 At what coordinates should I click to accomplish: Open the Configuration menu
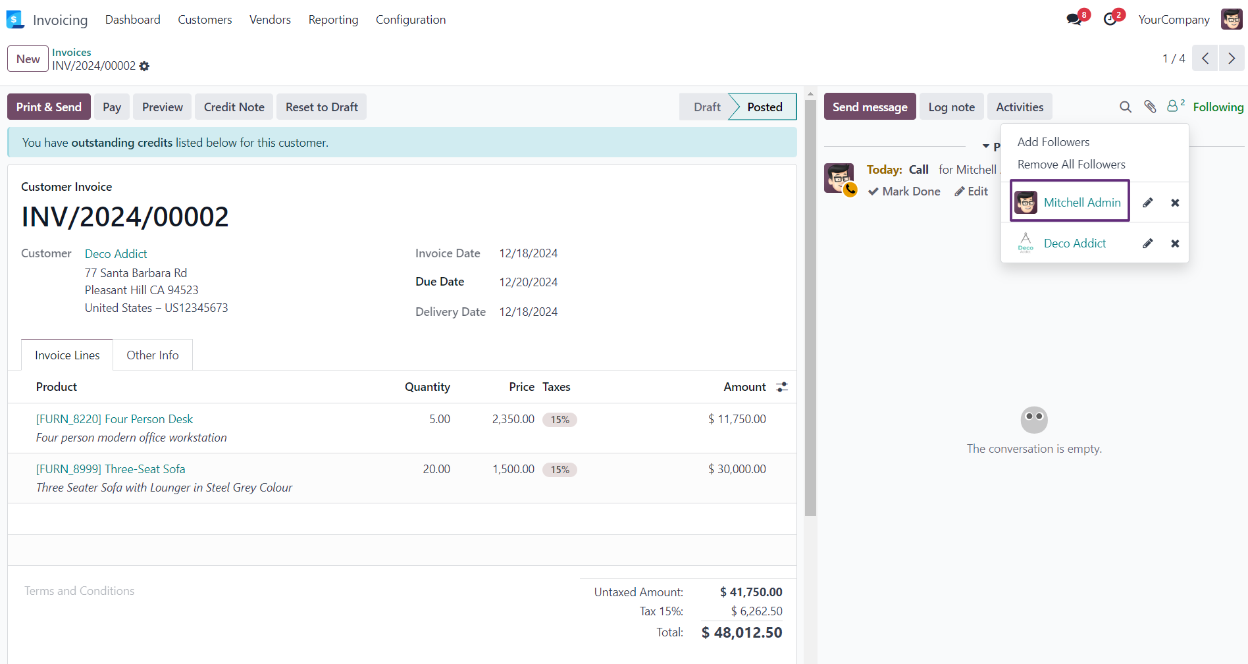[x=411, y=20]
